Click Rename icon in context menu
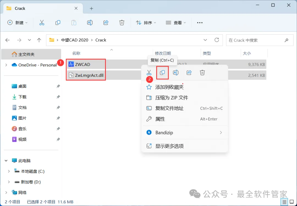297x206 pixels. click(175, 73)
